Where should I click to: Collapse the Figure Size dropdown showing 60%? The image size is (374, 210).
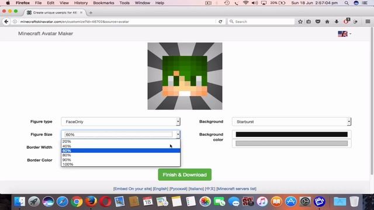click(x=120, y=135)
